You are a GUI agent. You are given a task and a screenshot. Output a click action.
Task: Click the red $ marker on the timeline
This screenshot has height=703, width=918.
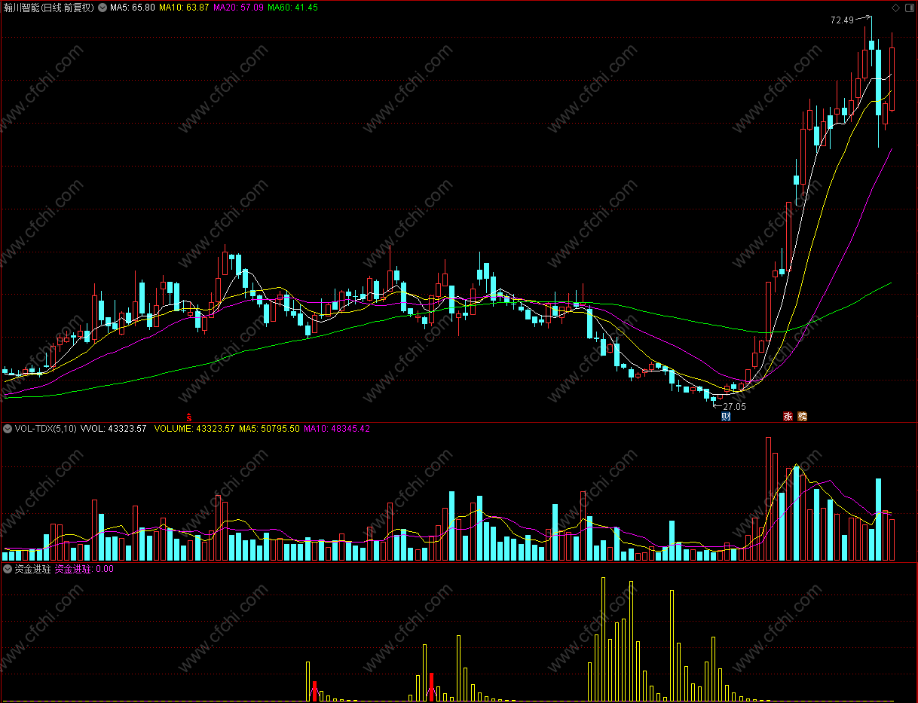[x=189, y=416]
